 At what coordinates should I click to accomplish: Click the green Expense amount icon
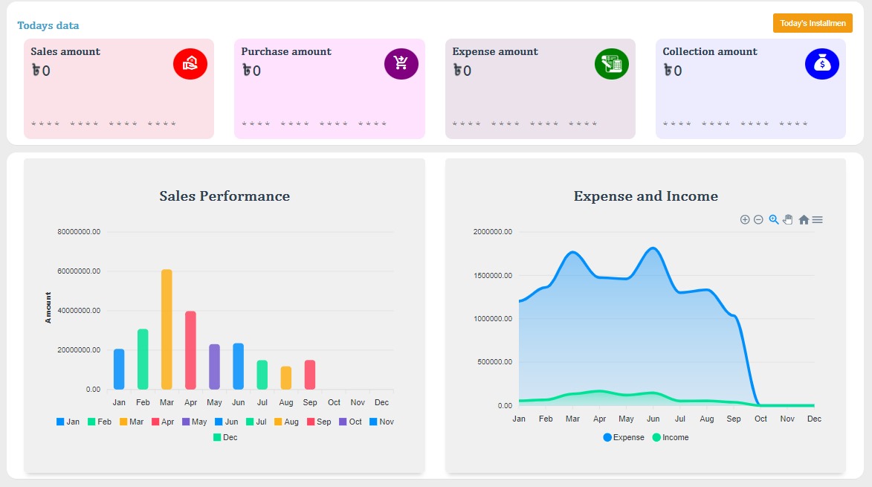611,64
